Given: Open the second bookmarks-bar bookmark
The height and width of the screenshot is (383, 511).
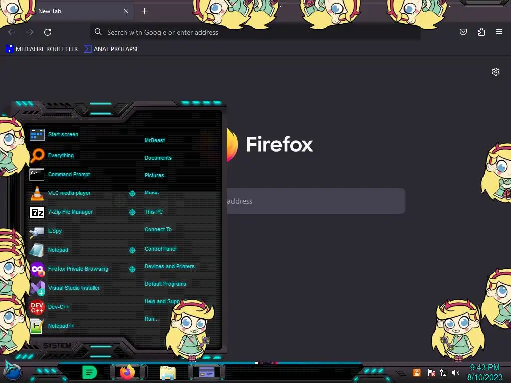Looking at the screenshot, I should point(112,49).
